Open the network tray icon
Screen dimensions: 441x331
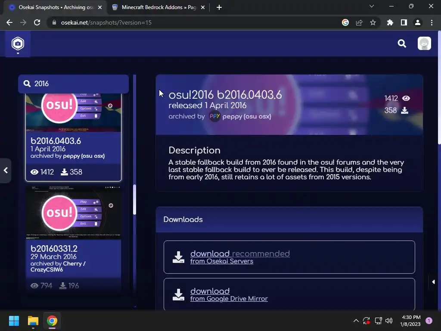(378, 321)
